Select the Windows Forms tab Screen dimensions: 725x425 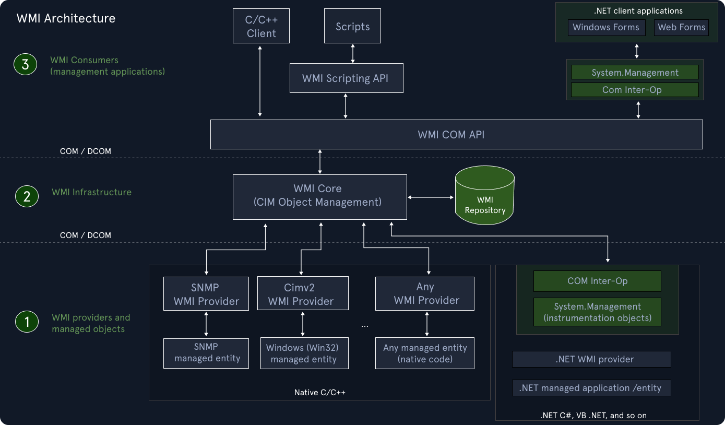(x=606, y=27)
